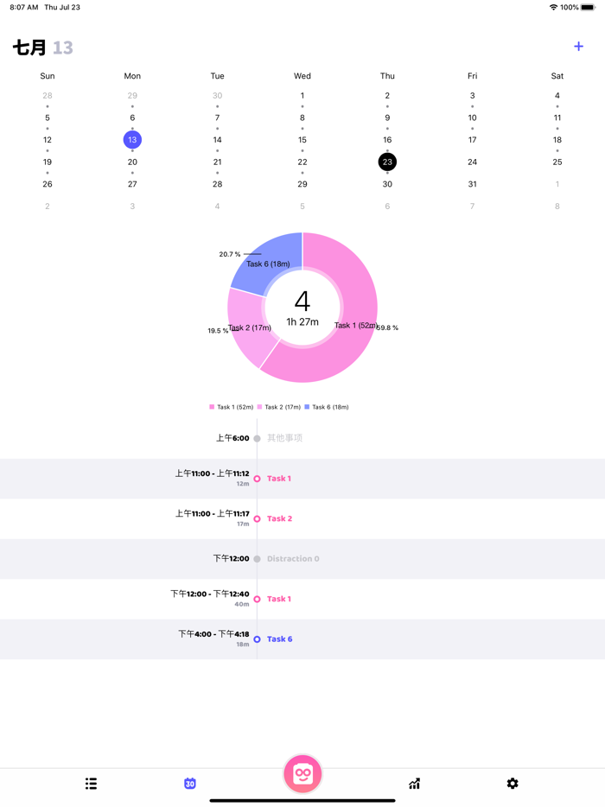Select today's date 23 in the calendar
Viewport: 605px width, 807px height.
coord(387,162)
